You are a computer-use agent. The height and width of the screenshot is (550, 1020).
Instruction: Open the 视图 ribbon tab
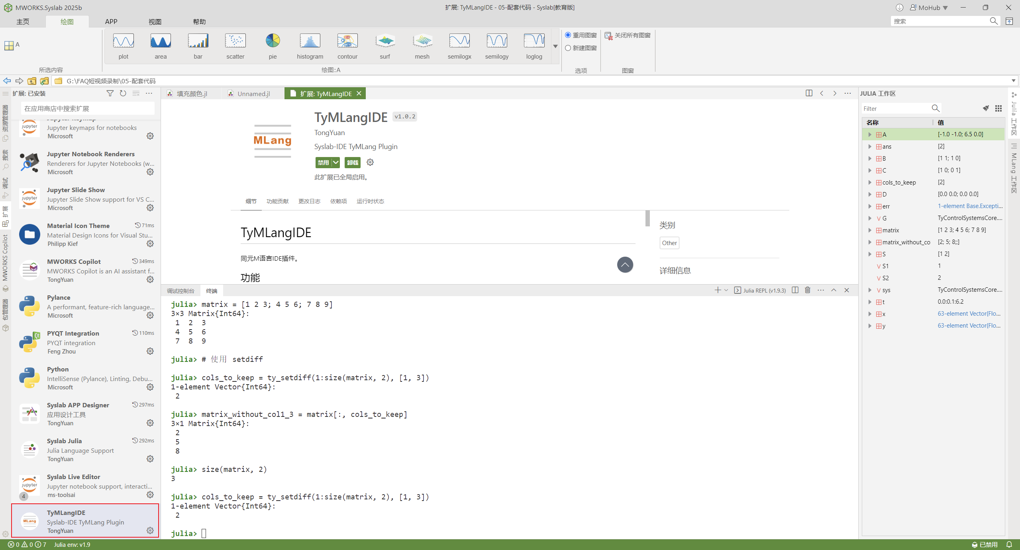coord(155,22)
